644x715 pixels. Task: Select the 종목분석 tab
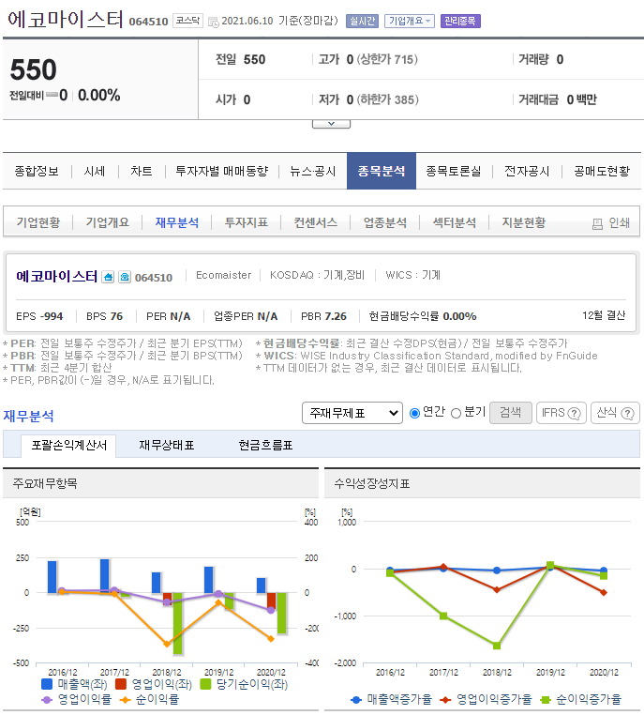382,171
